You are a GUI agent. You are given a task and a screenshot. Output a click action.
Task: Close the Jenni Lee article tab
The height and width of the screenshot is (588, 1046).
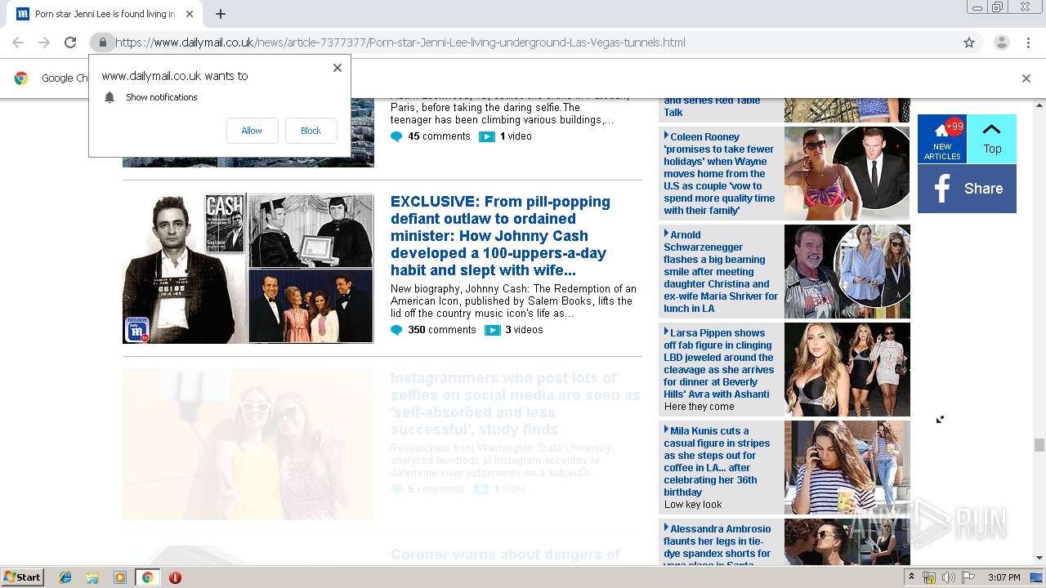(190, 14)
